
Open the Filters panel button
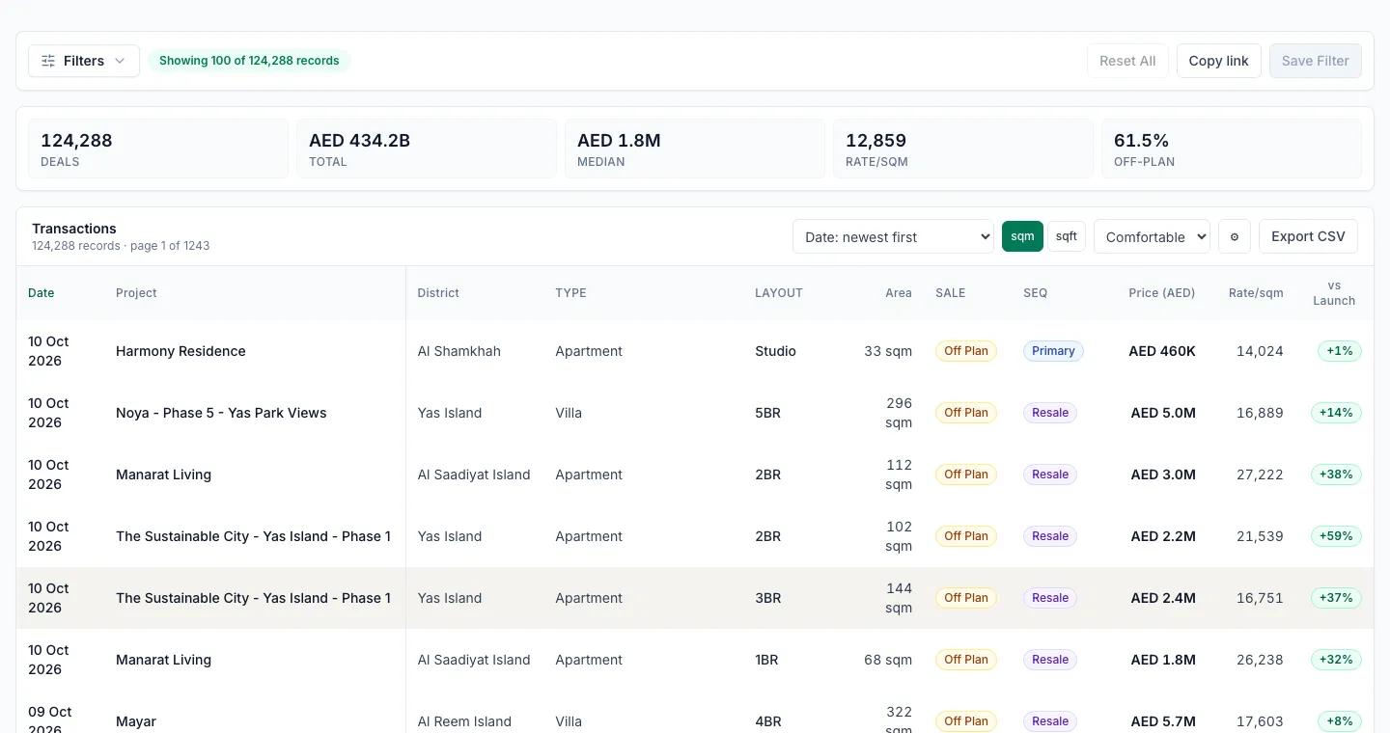[84, 61]
